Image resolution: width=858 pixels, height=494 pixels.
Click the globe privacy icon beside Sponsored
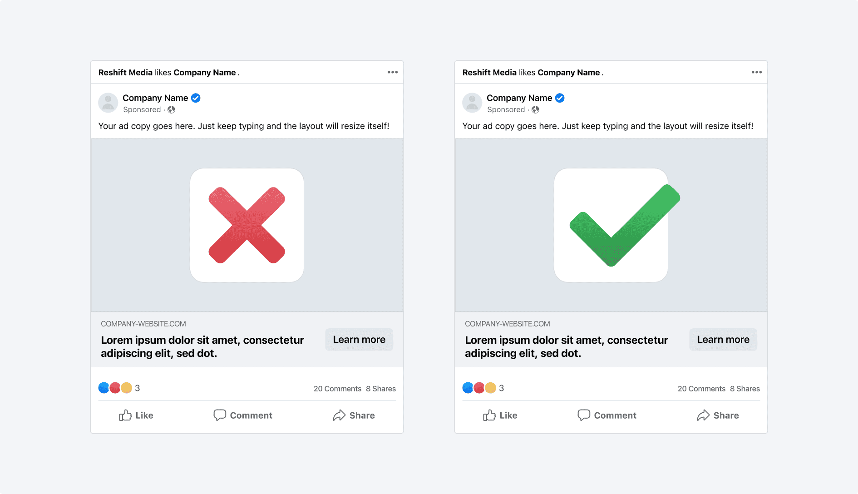pyautogui.click(x=171, y=110)
